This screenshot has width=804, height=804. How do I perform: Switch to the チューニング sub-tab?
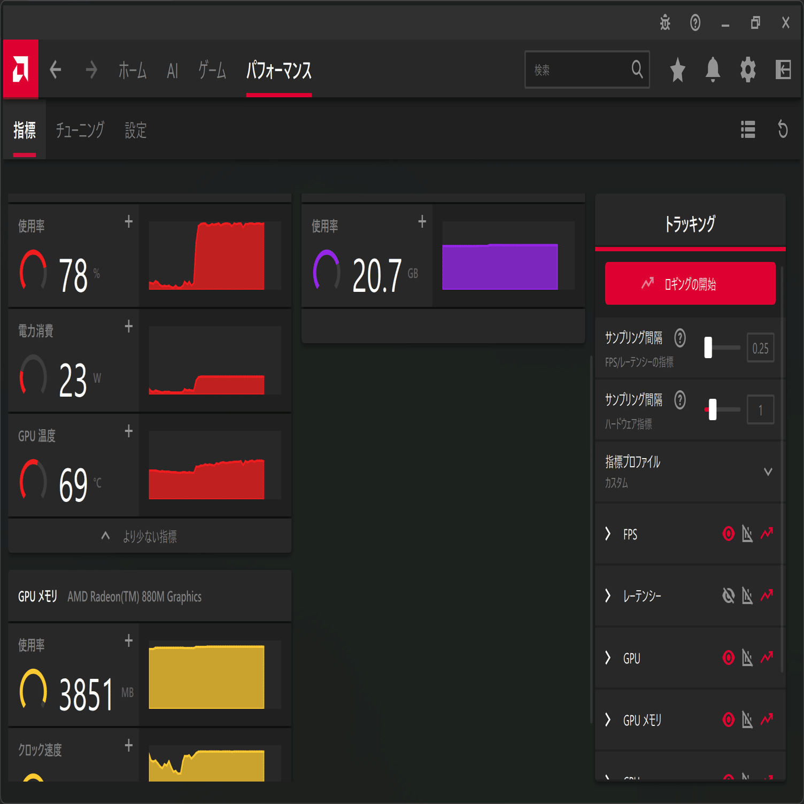pyautogui.click(x=80, y=130)
